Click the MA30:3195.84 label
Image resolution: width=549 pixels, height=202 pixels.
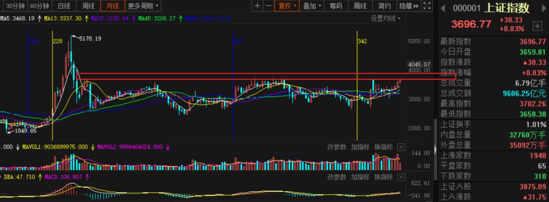pyautogui.click(x=110, y=18)
